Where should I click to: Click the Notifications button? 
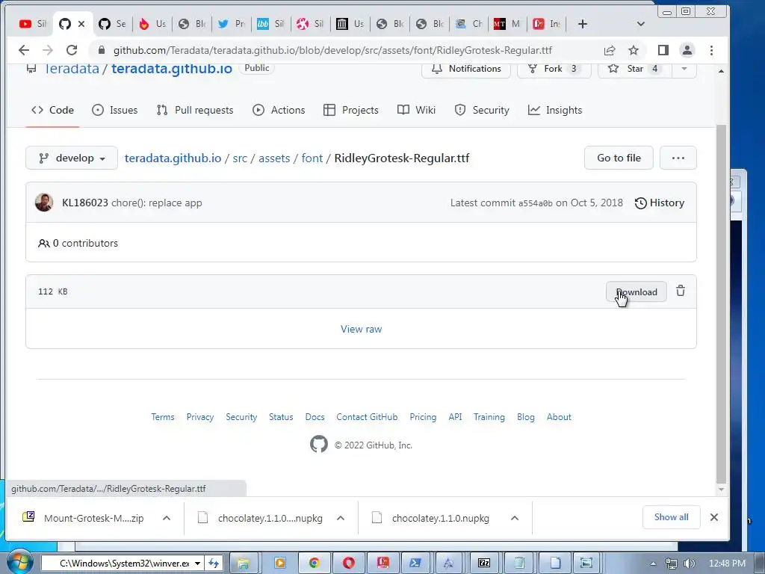pyautogui.click(x=466, y=68)
